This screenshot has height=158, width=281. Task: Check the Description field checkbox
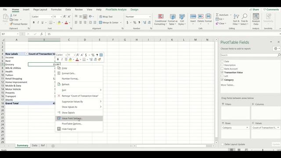click(x=222, y=65)
